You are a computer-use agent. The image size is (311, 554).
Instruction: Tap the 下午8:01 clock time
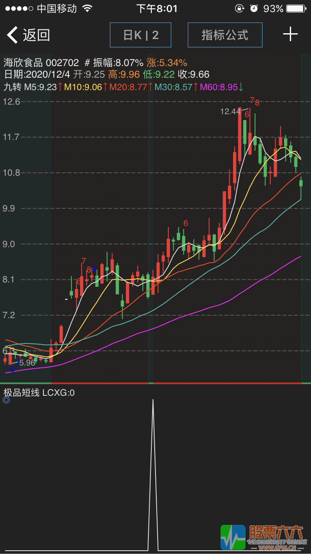coord(157,9)
